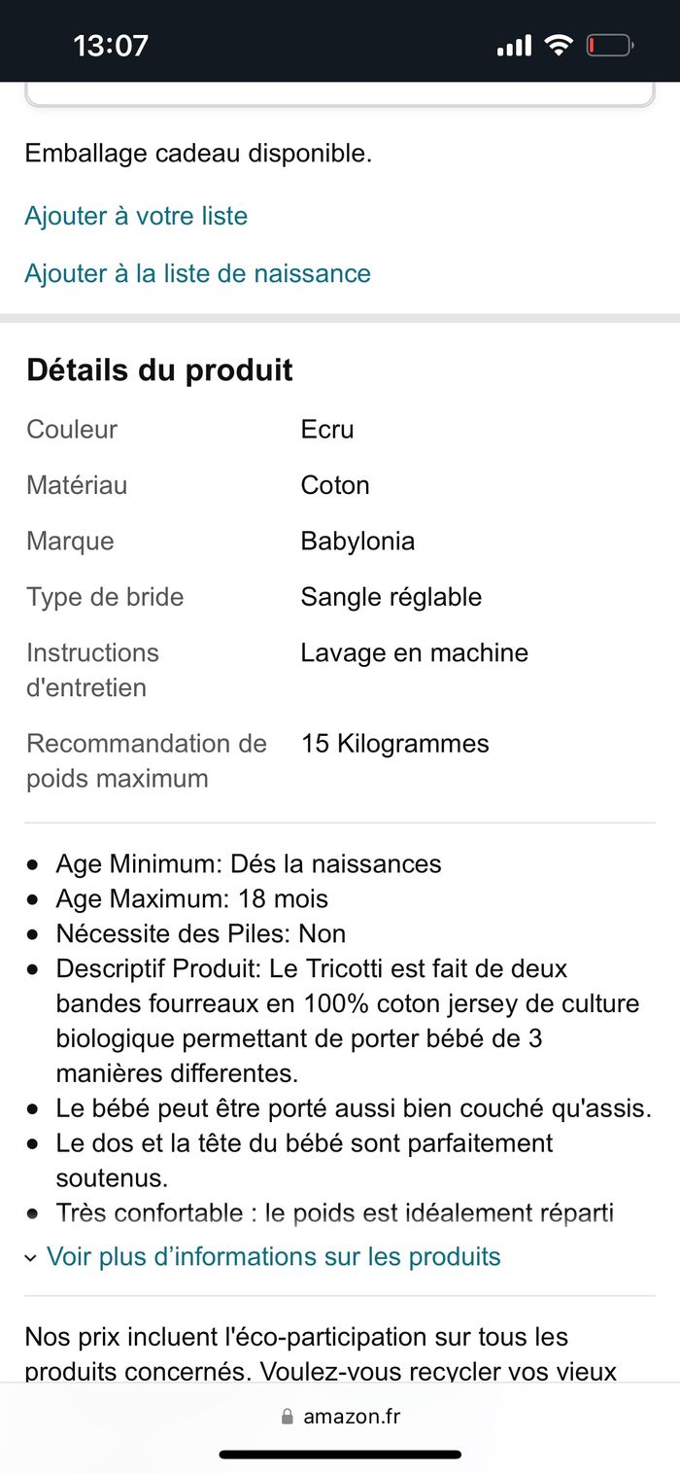Click the "Lavage en machine" care instruction
The width and height of the screenshot is (680, 1473).
pos(414,652)
